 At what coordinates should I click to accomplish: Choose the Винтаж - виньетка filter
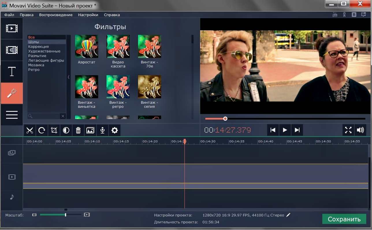[86, 87]
